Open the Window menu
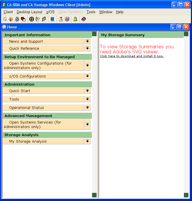 [x=106, y=12]
